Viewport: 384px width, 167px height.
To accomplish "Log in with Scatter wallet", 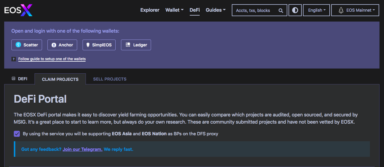I will pyautogui.click(x=27, y=45).
